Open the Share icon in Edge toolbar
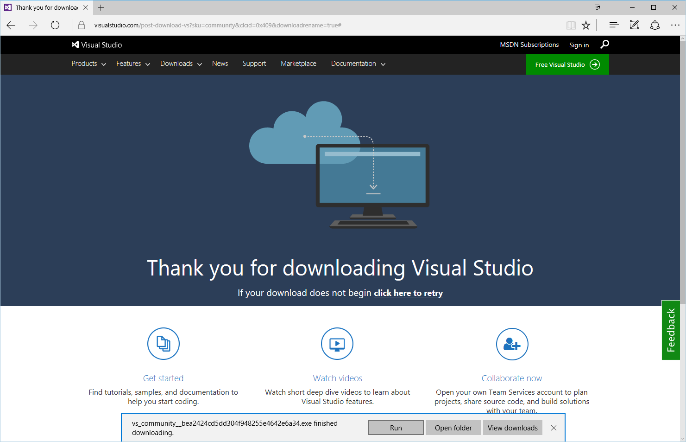 (655, 25)
